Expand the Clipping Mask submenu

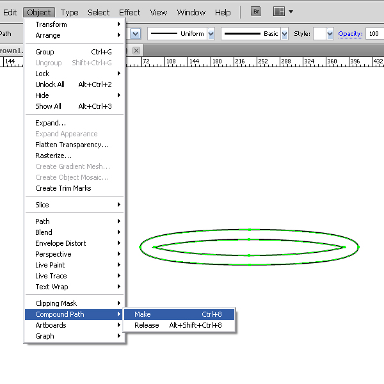click(x=74, y=303)
